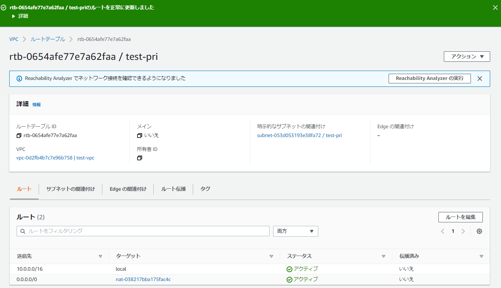Click the ルートテーブル breadcrumb link
This screenshot has height=288, width=501.
(48, 39)
